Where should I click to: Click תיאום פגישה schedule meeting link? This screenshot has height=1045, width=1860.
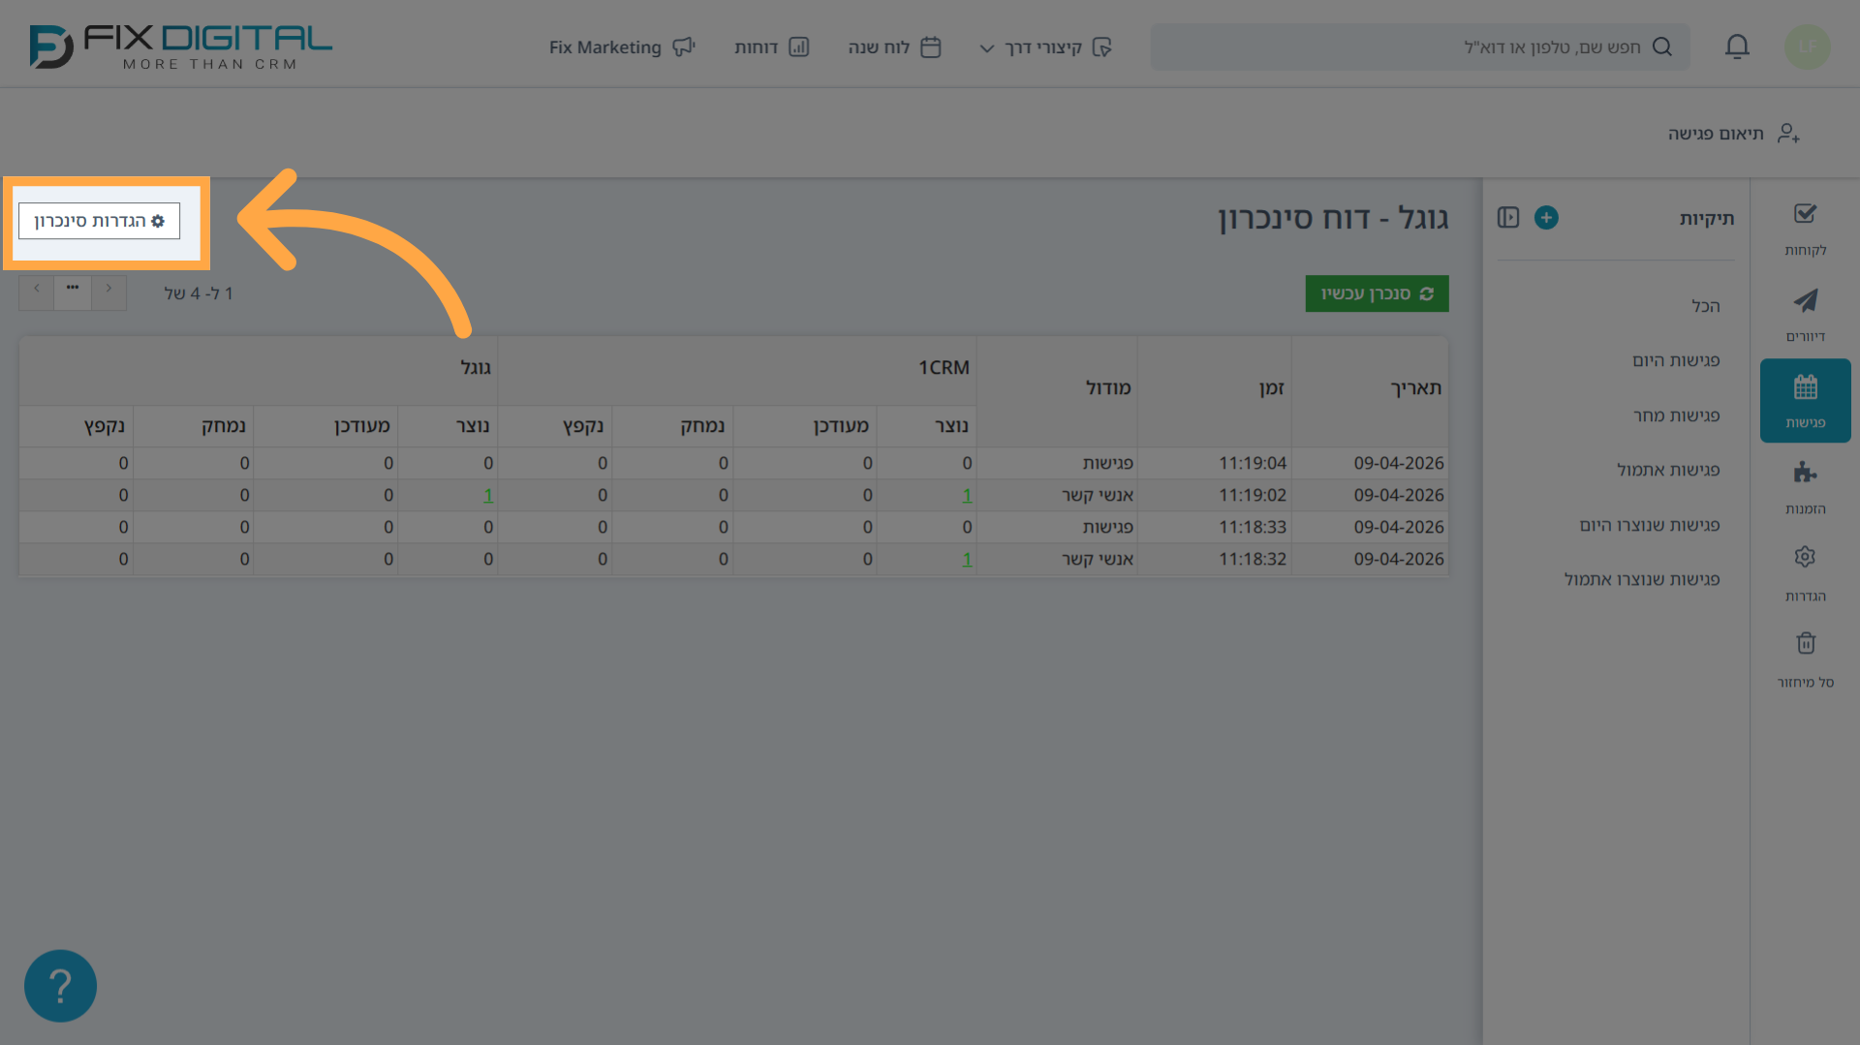1716,134
